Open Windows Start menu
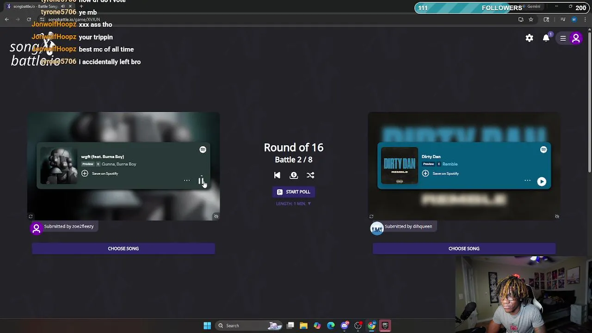The width and height of the screenshot is (592, 333). tap(207, 326)
